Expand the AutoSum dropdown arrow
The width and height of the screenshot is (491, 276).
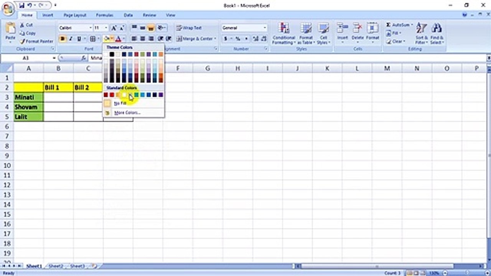pos(412,25)
